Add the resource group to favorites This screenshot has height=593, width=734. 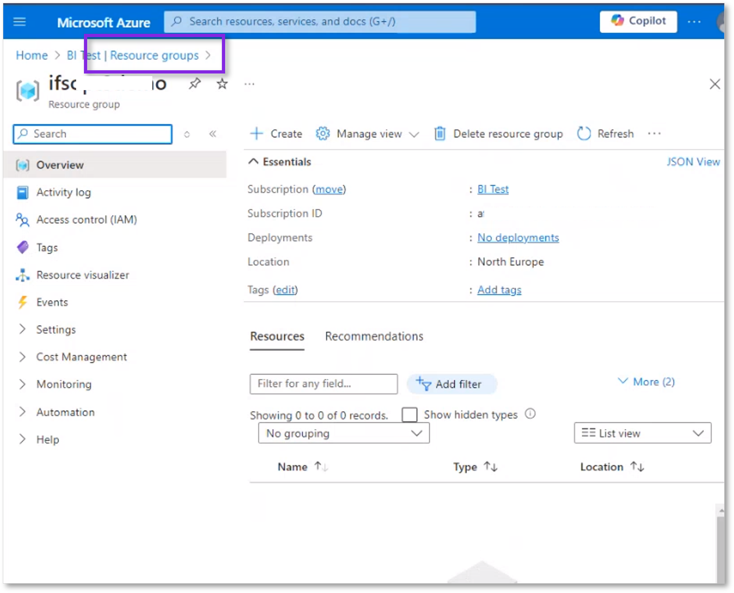222,83
